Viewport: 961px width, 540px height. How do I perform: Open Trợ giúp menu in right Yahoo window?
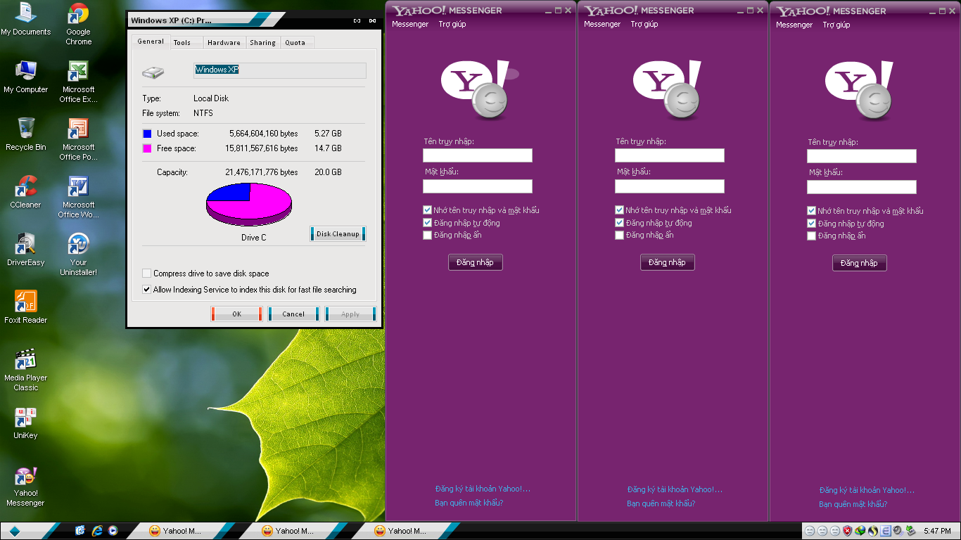[x=836, y=25]
